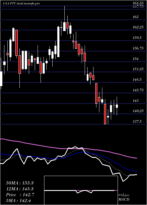Select the 165 price axis label
Screen dimensions: 147x205
coord(136,17)
